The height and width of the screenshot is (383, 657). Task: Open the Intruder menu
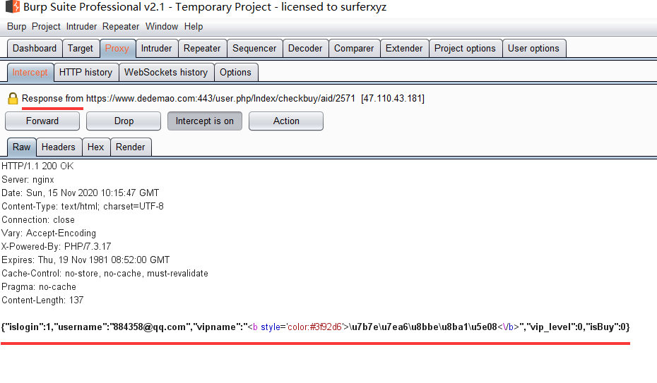(x=81, y=26)
